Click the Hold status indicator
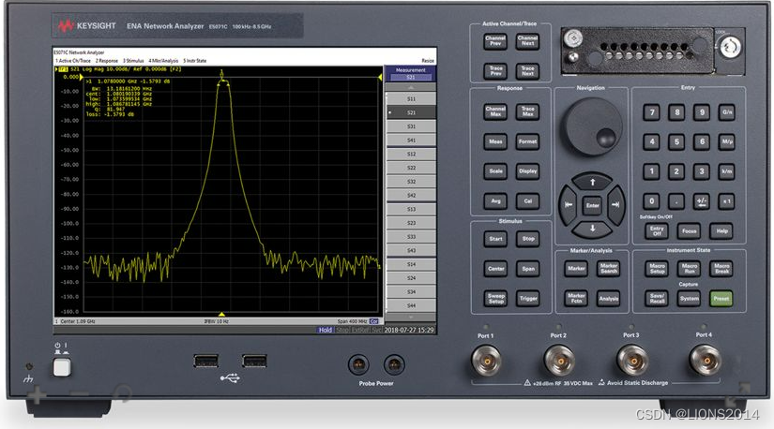 tap(325, 330)
